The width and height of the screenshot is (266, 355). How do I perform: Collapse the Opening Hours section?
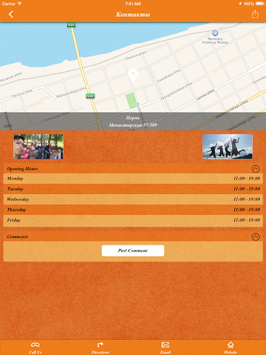[x=256, y=168]
